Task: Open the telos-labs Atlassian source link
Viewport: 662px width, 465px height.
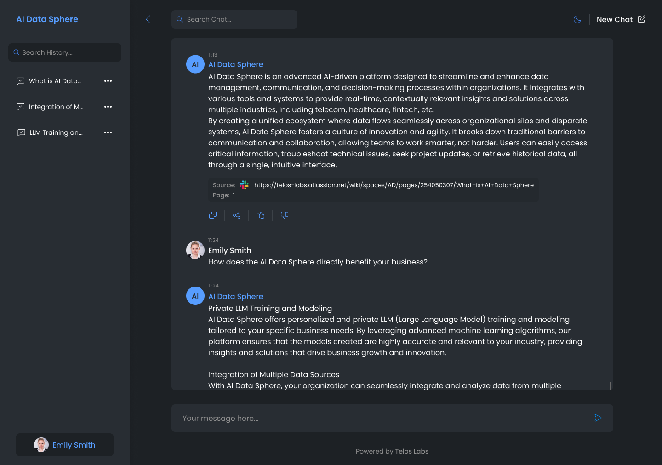Action: [x=394, y=185]
